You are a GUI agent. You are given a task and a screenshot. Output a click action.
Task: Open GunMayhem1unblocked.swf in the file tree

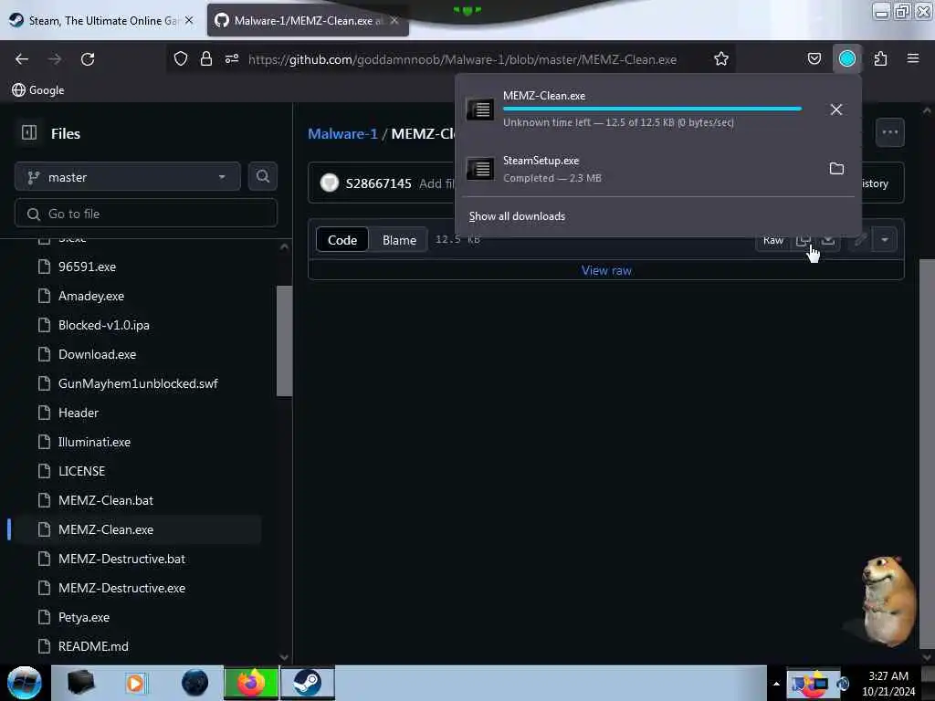point(139,383)
